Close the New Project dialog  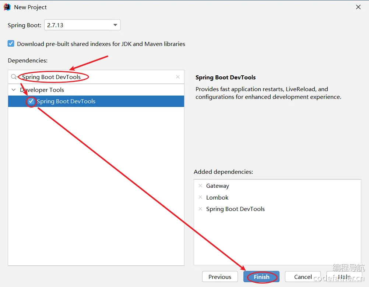pyautogui.click(x=358, y=7)
